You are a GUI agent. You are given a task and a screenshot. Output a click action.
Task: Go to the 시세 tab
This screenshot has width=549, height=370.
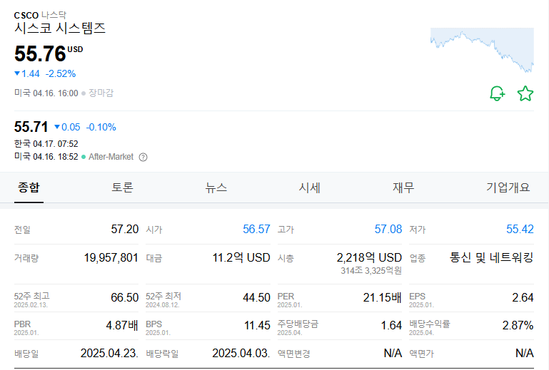[310, 187]
